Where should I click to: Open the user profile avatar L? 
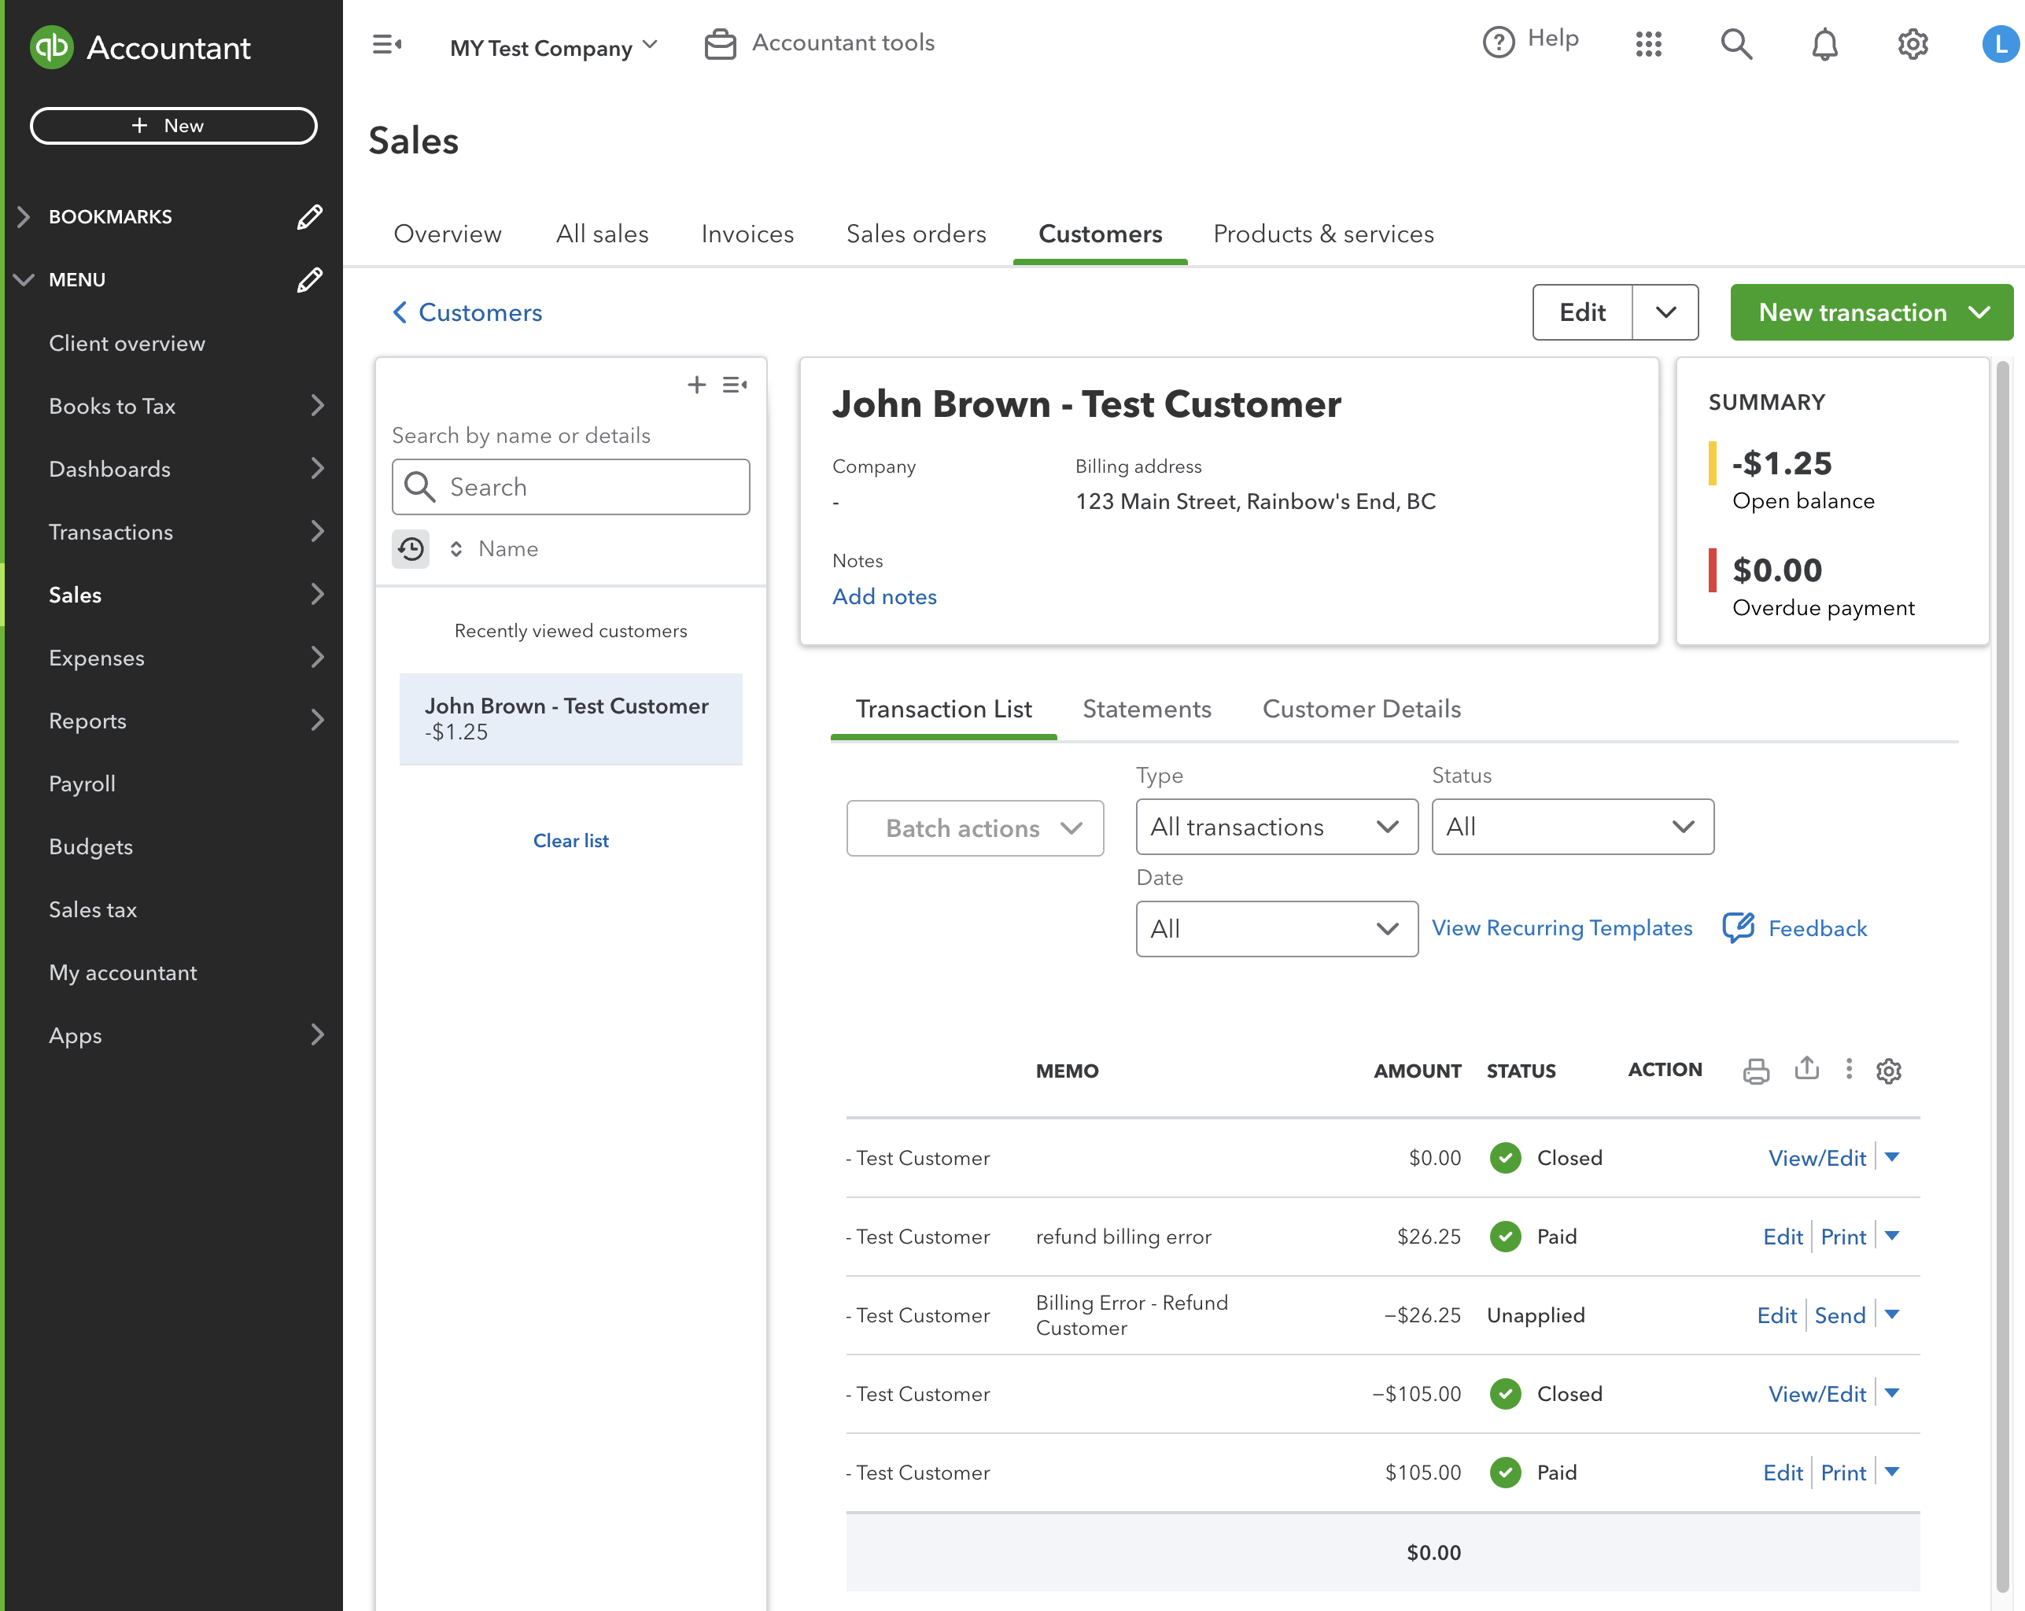point(2001,44)
